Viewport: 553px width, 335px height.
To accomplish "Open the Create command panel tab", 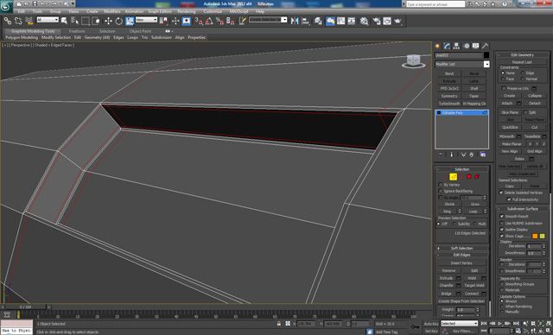I will 438,46.
